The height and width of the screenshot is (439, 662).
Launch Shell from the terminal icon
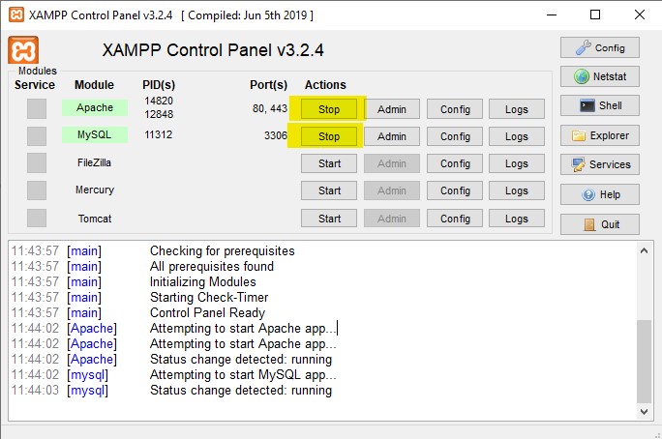(x=599, y=105)
